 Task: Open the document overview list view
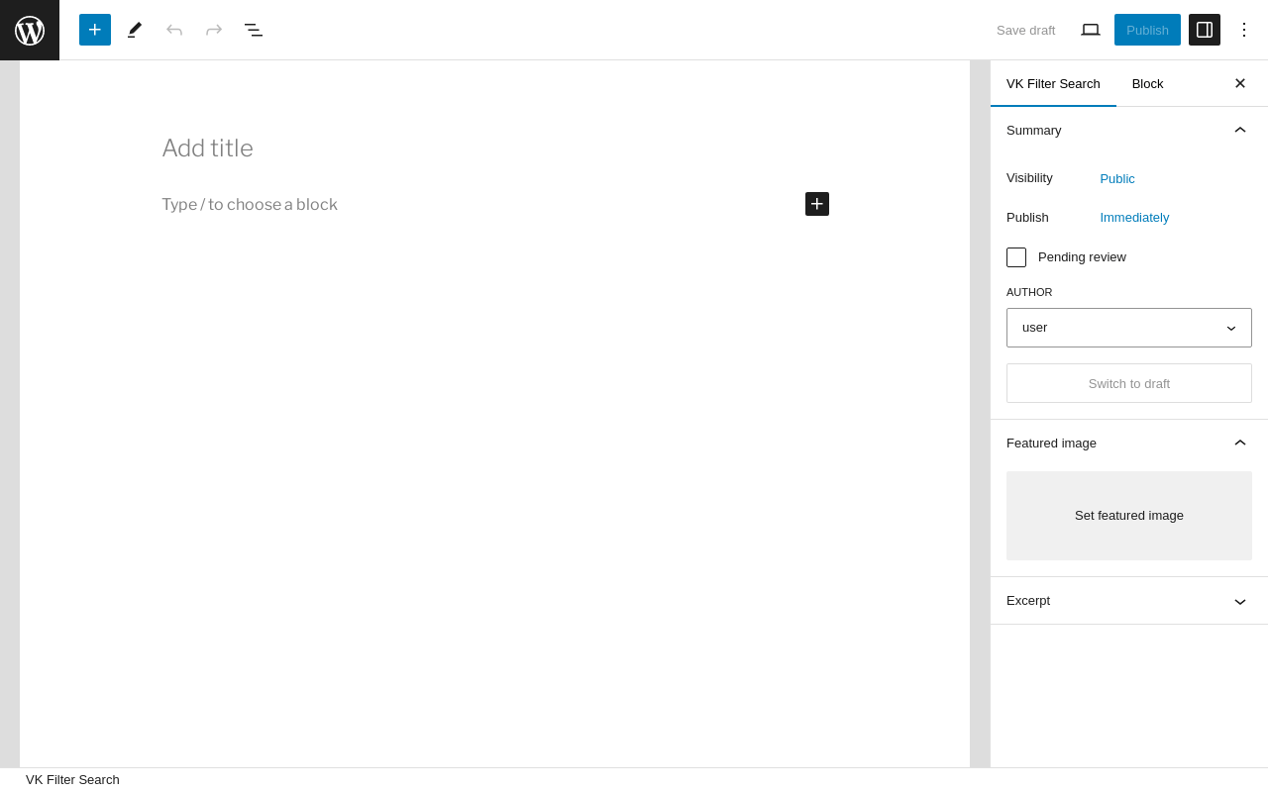[254, 30]
